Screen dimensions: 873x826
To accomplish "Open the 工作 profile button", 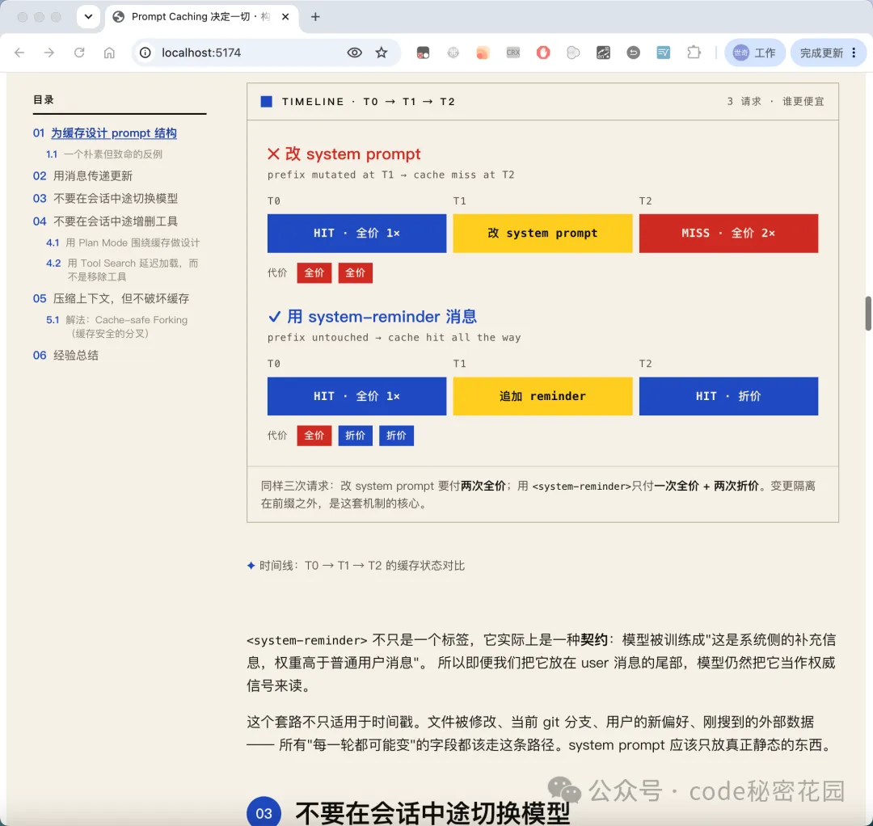I will pos(754,53).
